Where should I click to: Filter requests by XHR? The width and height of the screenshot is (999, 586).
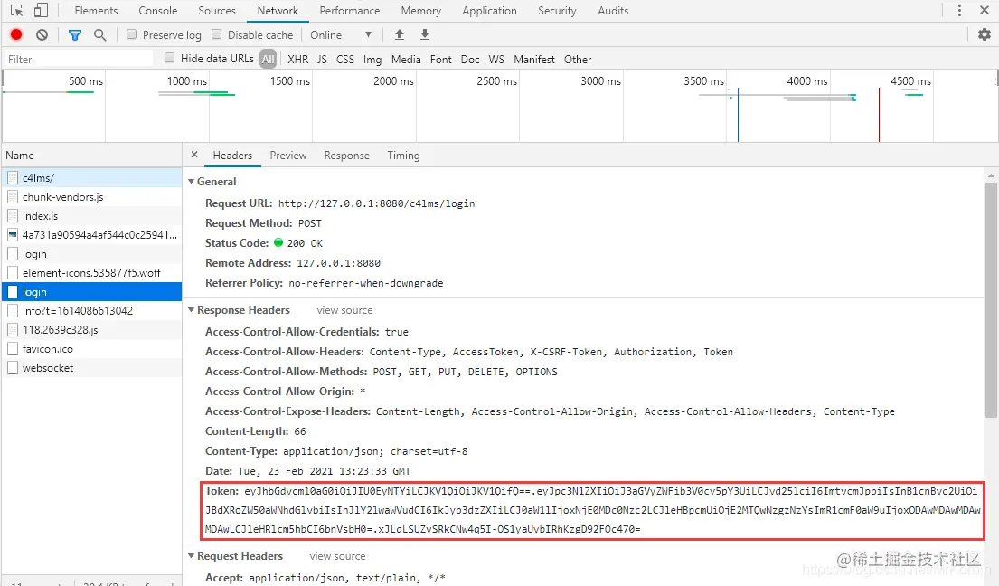[x=297, y=60]
